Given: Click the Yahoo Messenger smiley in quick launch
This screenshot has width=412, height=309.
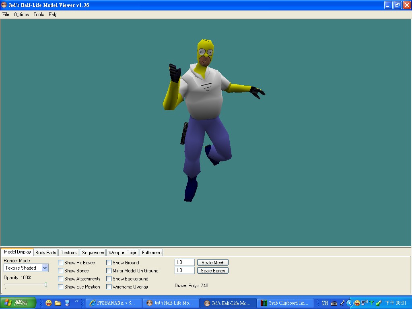Looking at the screenshot, I should coord(49,303).
